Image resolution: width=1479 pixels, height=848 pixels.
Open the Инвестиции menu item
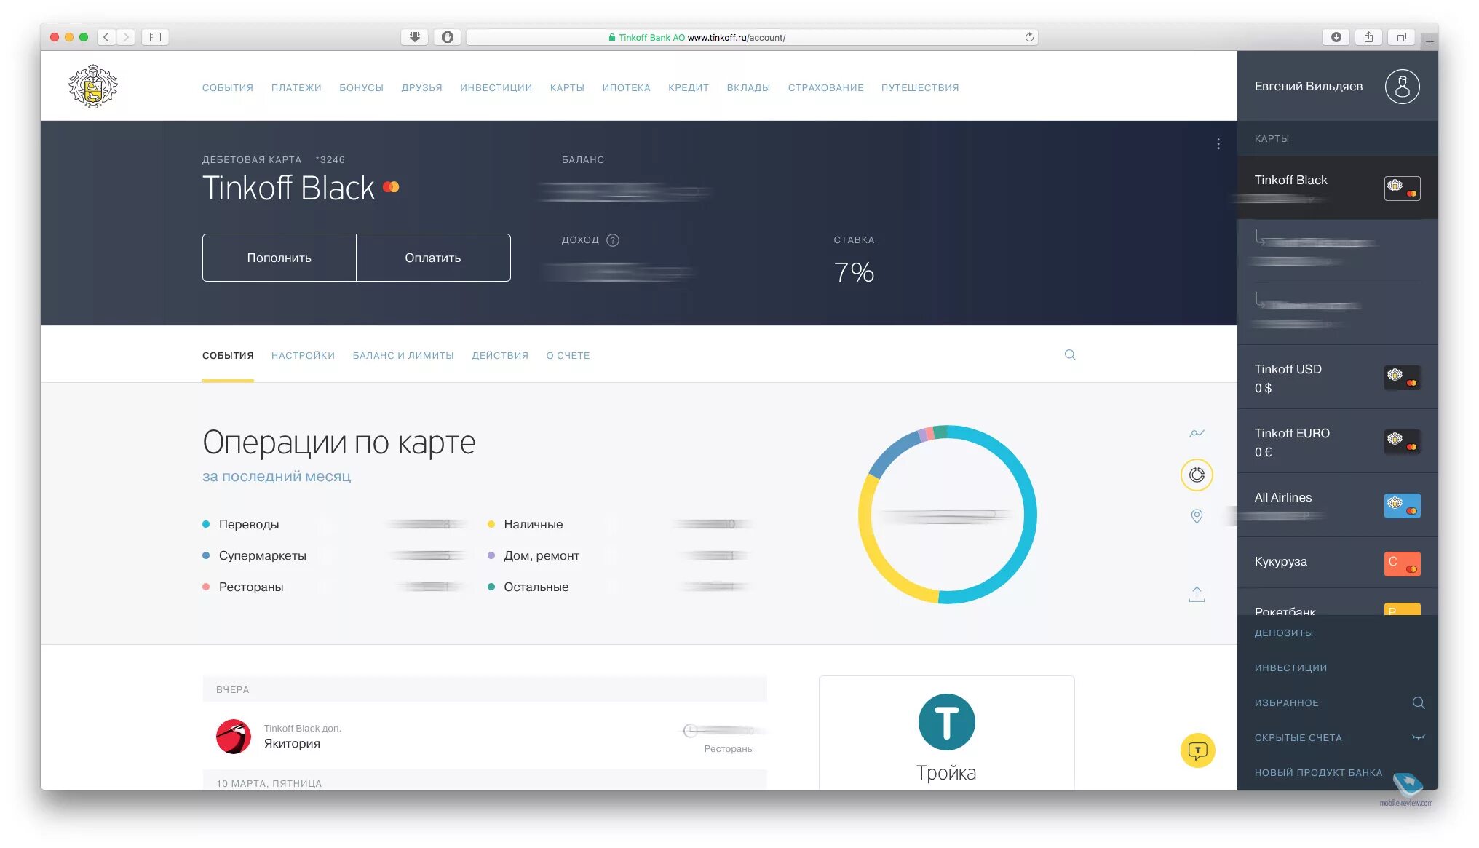(496, 87)
